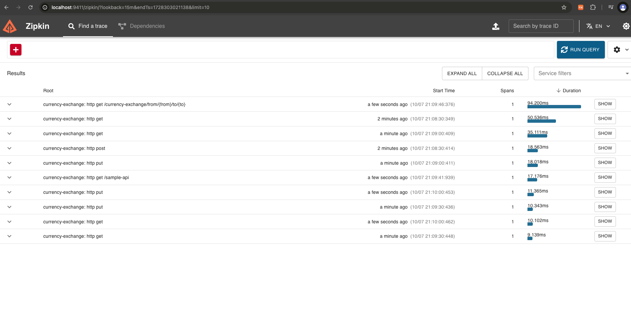Click the upload JSON trace icon

tap(496, 26)
